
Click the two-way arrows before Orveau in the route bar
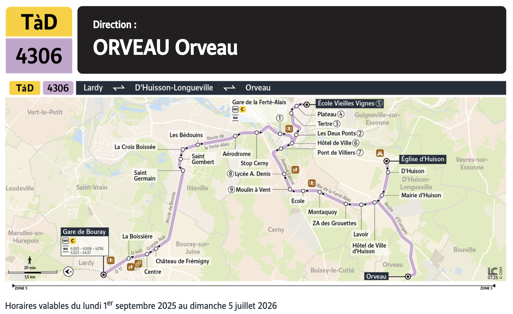(x=229, y=88)
